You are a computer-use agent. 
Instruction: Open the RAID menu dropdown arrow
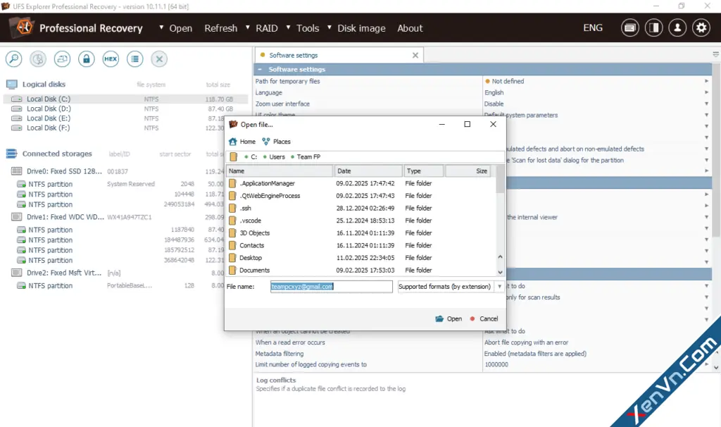248,27
